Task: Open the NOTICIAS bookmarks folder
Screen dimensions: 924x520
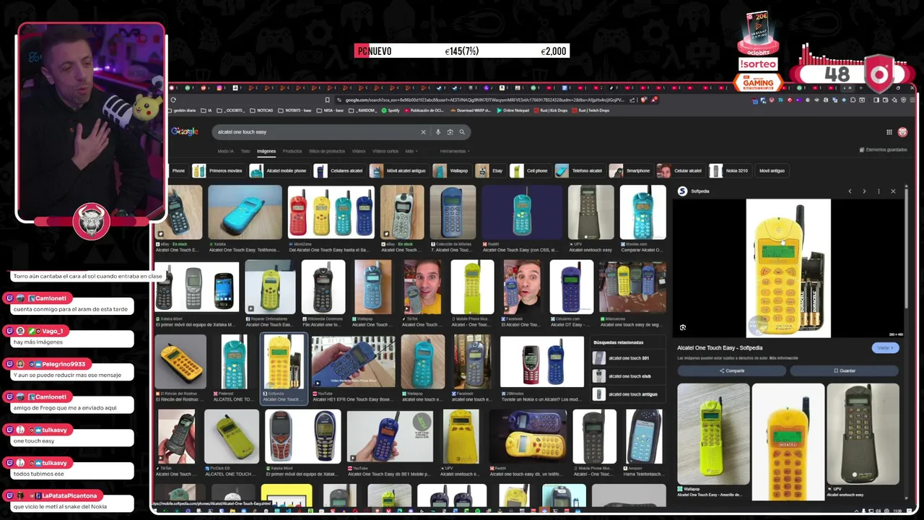Action: click(x=262, y=110)
